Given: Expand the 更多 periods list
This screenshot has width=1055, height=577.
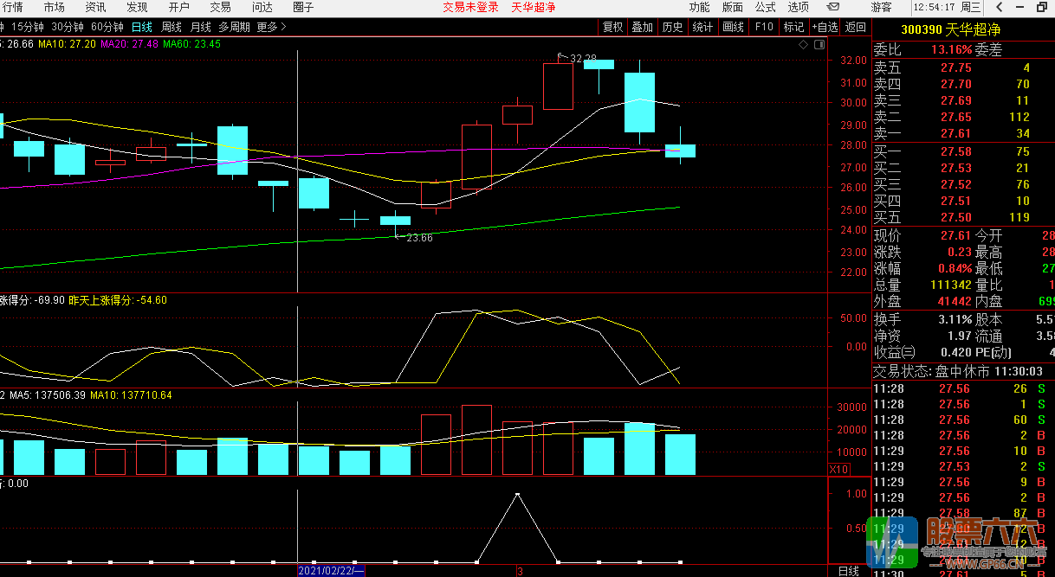Looking at the screenshot, I should click(x=271, y=27).
